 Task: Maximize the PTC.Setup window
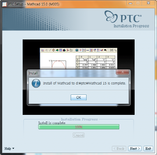pos(138,3)
